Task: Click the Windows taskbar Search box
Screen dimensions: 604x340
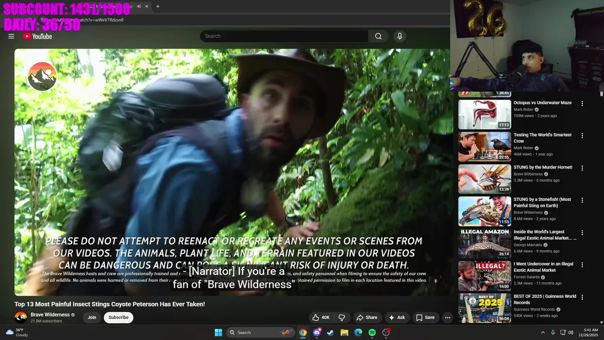Action: [260, 332]
